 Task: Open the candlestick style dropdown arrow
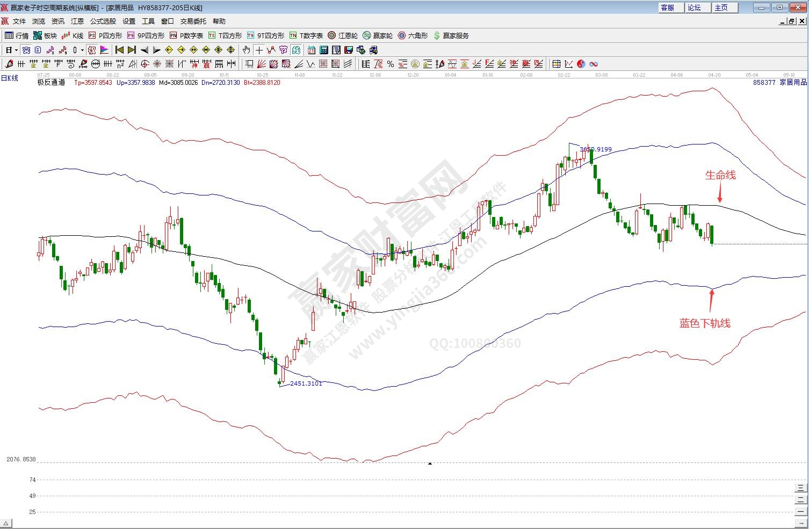point(82,50)
